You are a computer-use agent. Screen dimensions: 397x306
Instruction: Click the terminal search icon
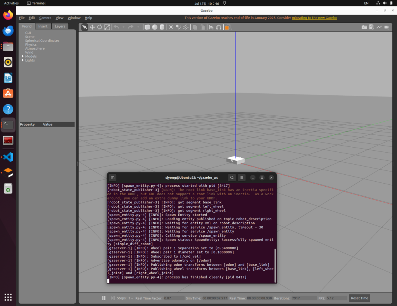pyautogui.click(x=232, y=177)
